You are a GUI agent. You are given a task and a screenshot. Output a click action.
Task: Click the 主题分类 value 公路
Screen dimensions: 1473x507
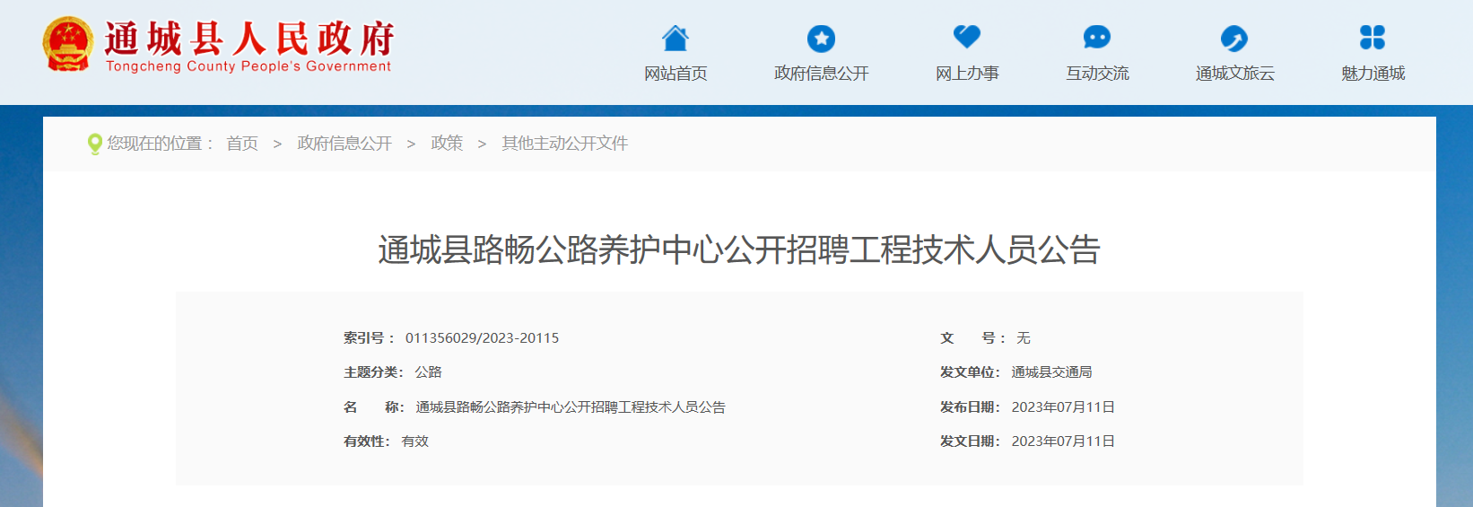coord(428,372)
